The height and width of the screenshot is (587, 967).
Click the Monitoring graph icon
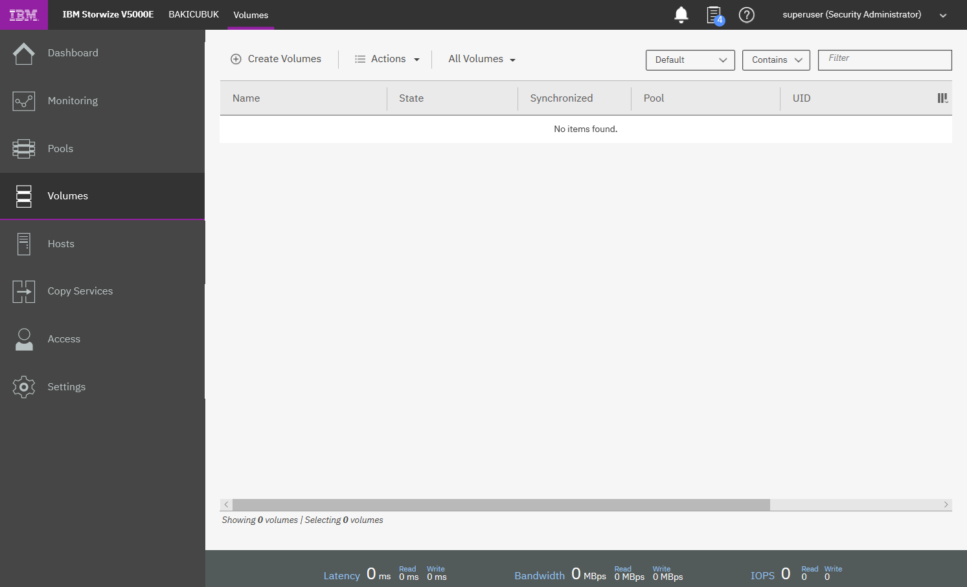(24, 101)
